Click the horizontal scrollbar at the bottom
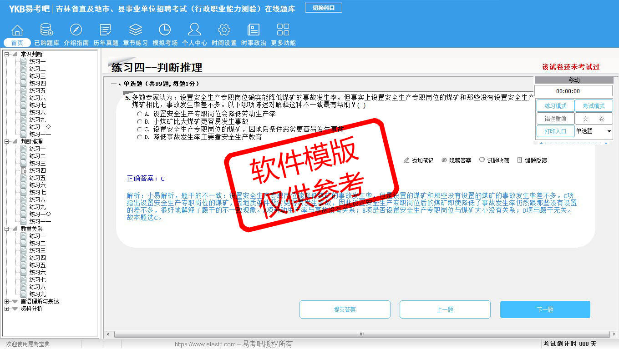This screenshot has height=349, width=619. click(362, 334)
